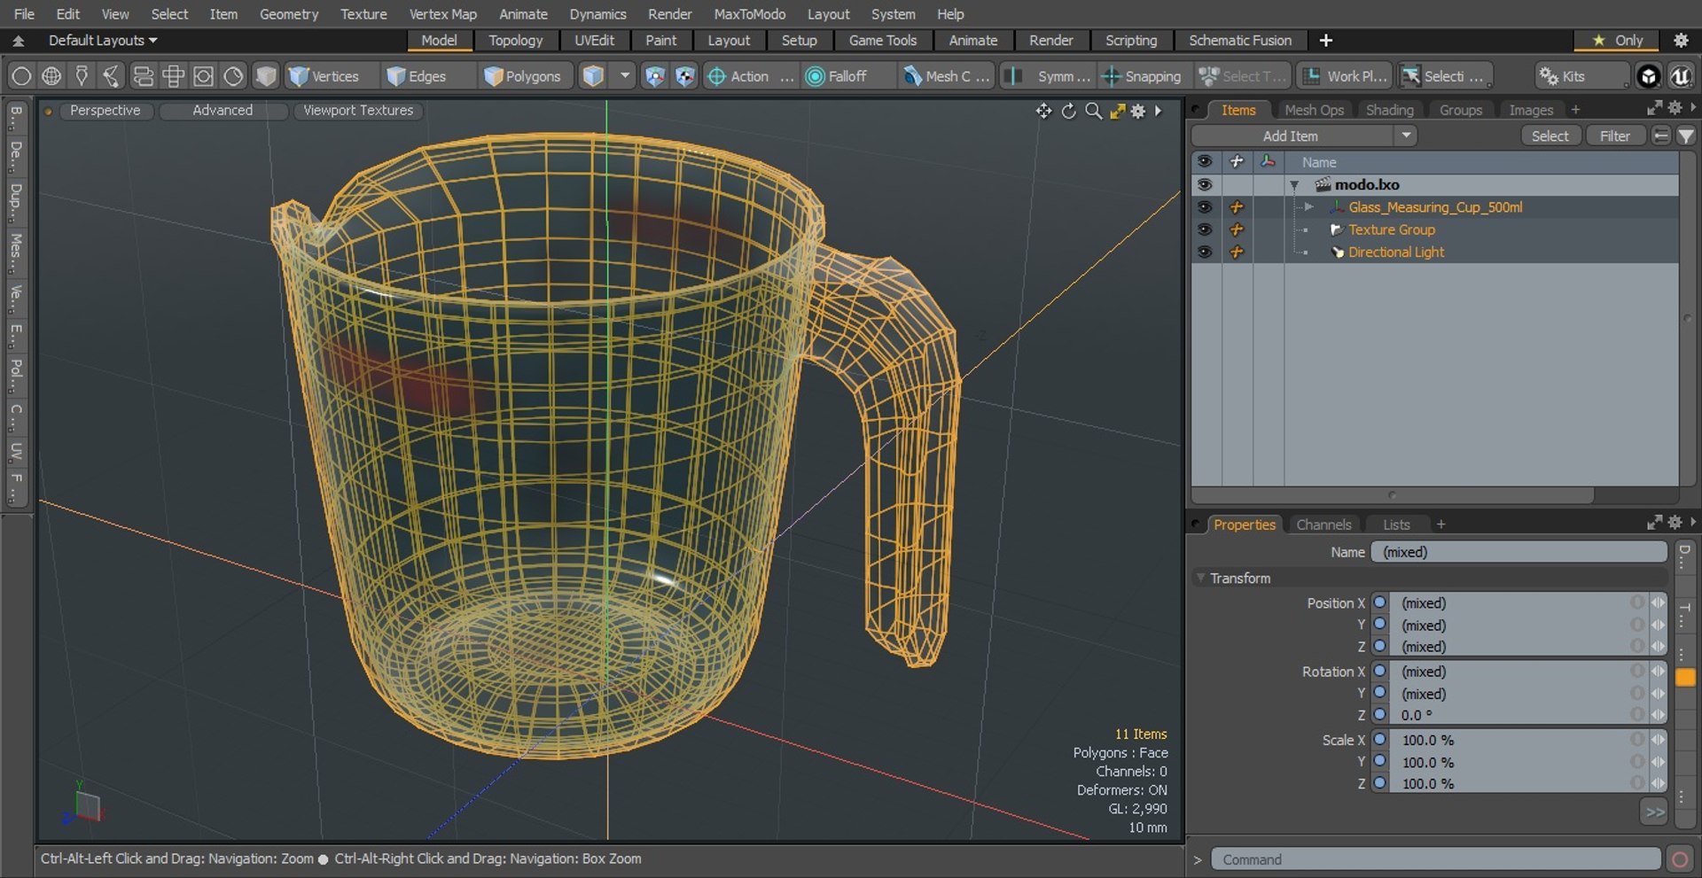Click the orange-edged cube materials mode icon
The image size is (1702, 878).
[593, 76]
